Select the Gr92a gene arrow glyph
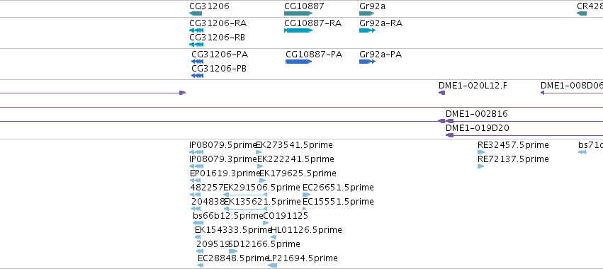The width and height of the screenshot is (603, 269). pos(367,13)
